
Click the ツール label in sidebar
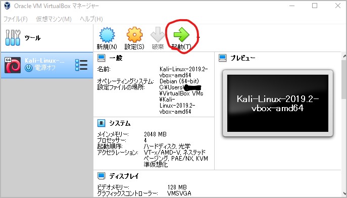(x=32, y=38)
